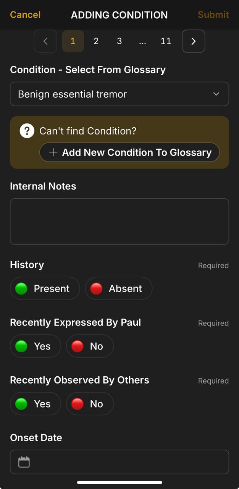Open the calendar picker for Onset Date
Image resolution: width=239 pixels, height=489 pixels.
(24, 461)
